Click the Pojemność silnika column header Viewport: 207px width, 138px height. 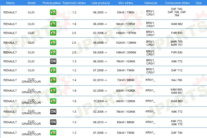coord(74,3)
